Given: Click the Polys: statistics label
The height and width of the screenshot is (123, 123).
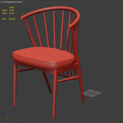Looking at the screenshot, I should click(x=5, y=10).
